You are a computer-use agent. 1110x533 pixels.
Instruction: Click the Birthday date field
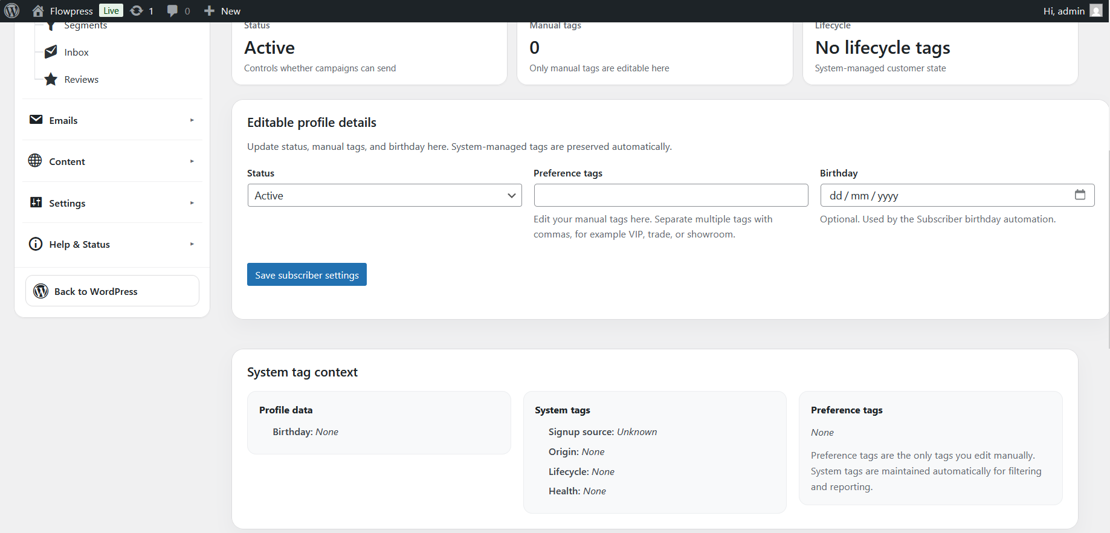pyautogui.click(x=957, y=195)
